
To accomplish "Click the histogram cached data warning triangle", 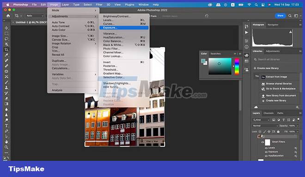I will (x=290, y=32).
